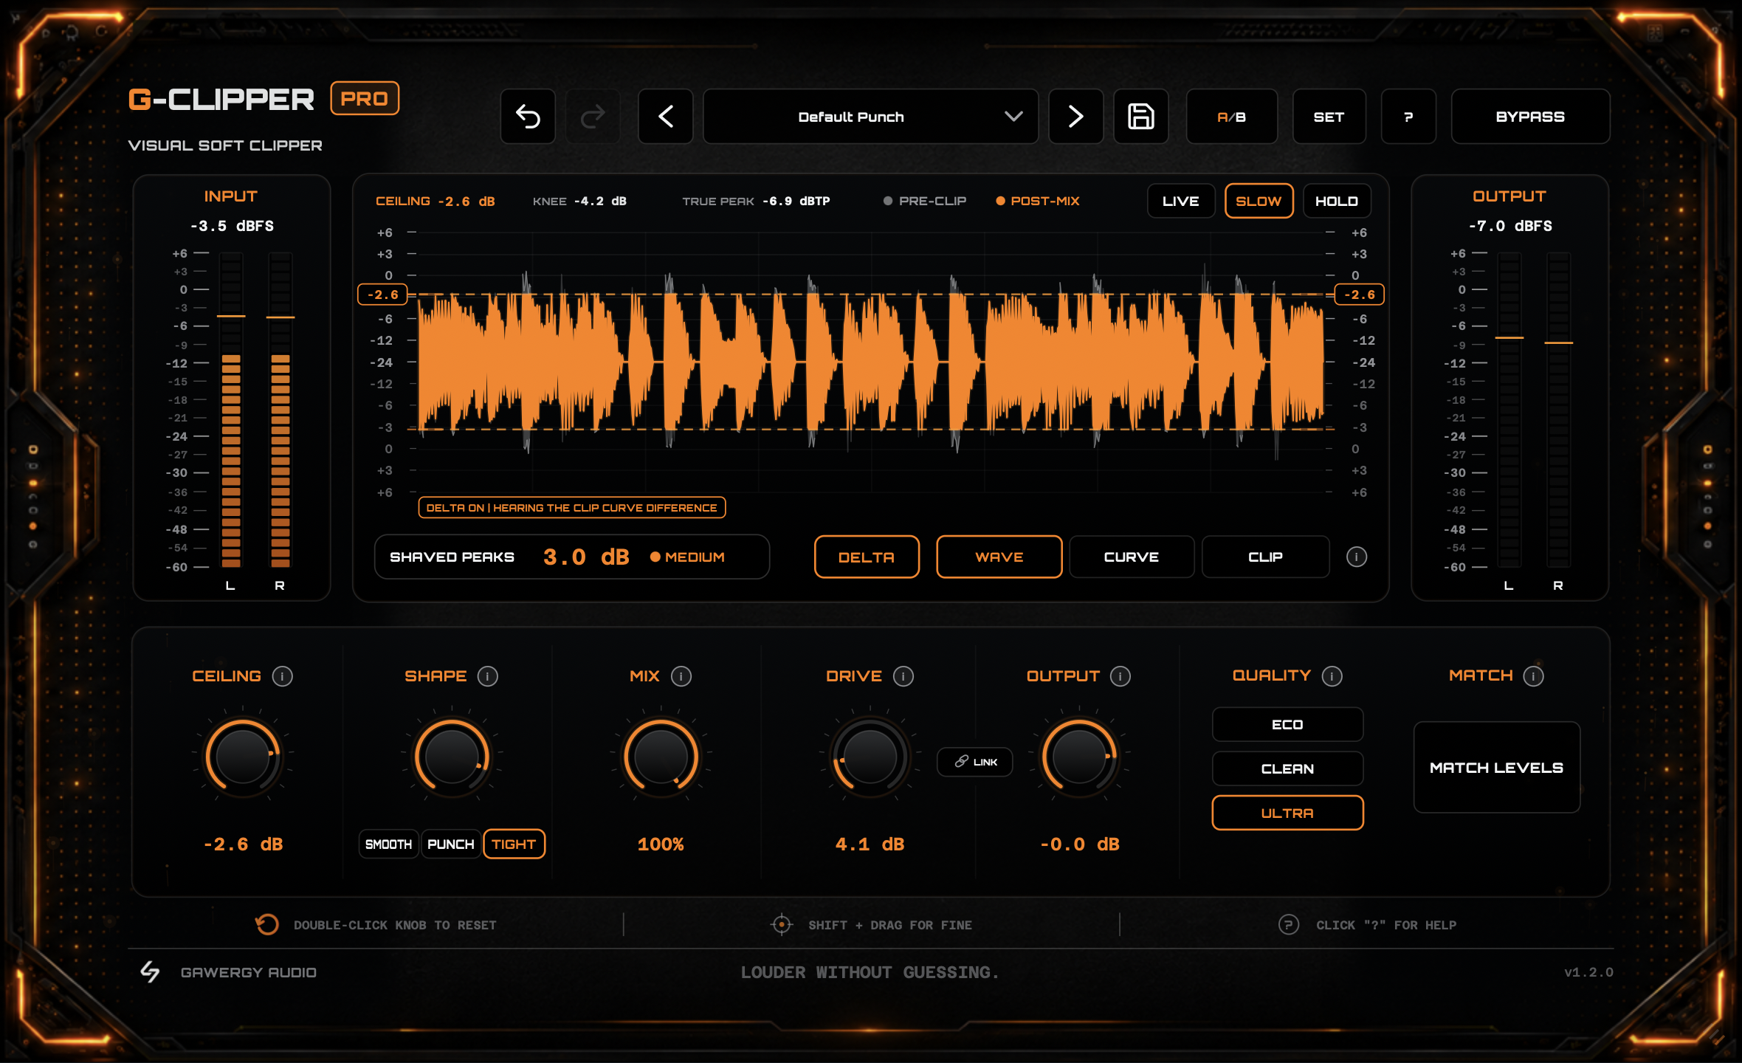Click the Match Levels button
1742x1063 pixels.
tap(1497, 768)
